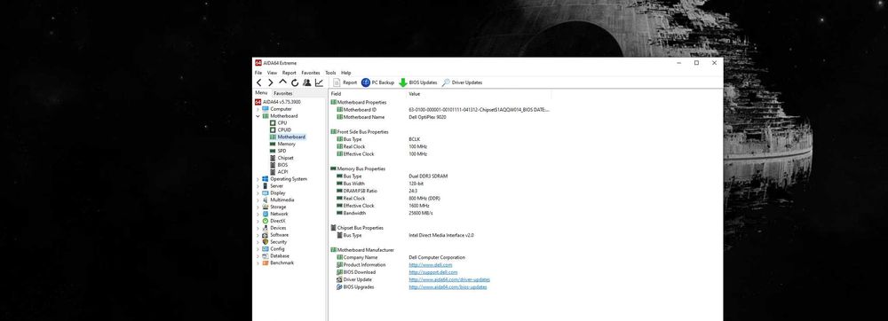Go back with the left arrow icon
Screen dimensions: 888x321
point(258,82)
